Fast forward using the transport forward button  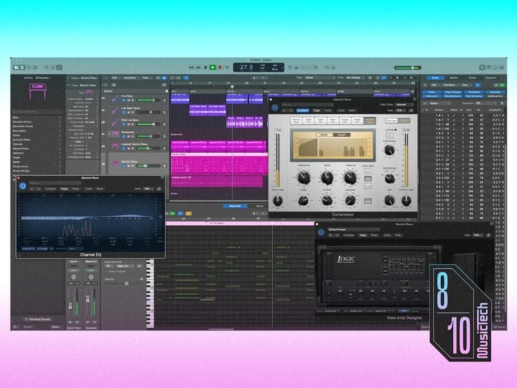click(199, 68)
